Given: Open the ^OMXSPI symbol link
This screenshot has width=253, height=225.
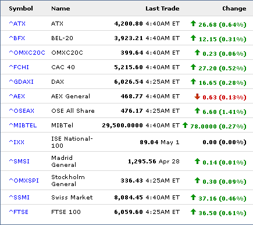Looking at the screenshot, I should [24, 180].
